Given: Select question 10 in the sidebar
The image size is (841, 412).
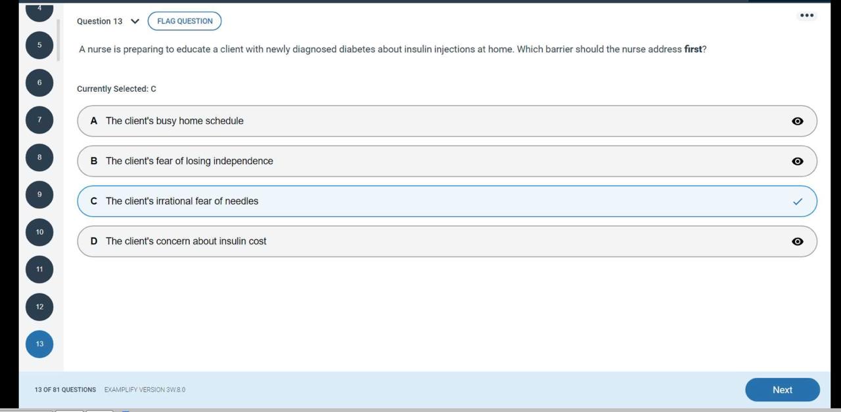Looking at the screenshot, I should tap(39, 232).
